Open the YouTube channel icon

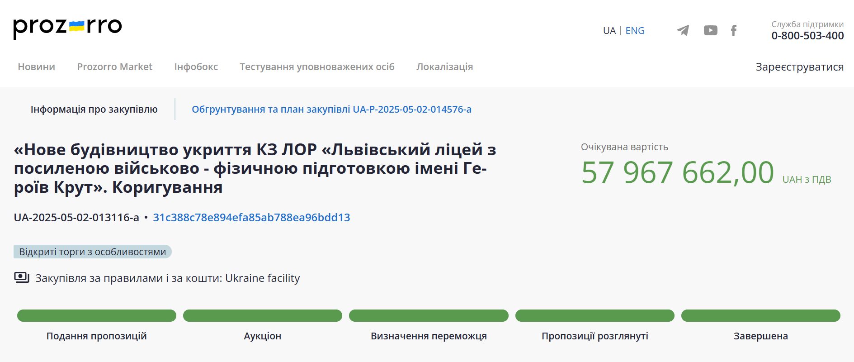point(710,30)
